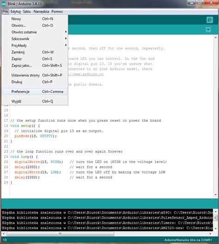Click the 'the setup function runs once' comment
Image resolution: width=219 pixels, height=244 pixels.
point(85,120)
